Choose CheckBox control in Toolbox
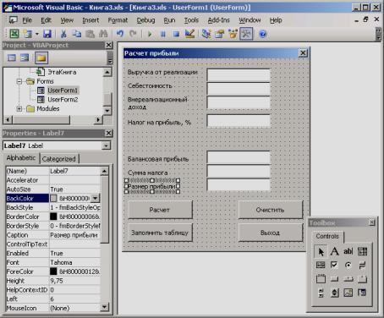This screenshot has height=318, width=384. 334,265
